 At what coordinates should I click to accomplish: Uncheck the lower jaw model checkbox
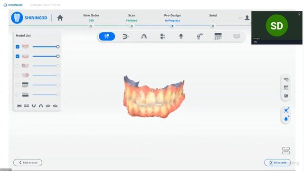pyautogui.click(x=18, y=56)
